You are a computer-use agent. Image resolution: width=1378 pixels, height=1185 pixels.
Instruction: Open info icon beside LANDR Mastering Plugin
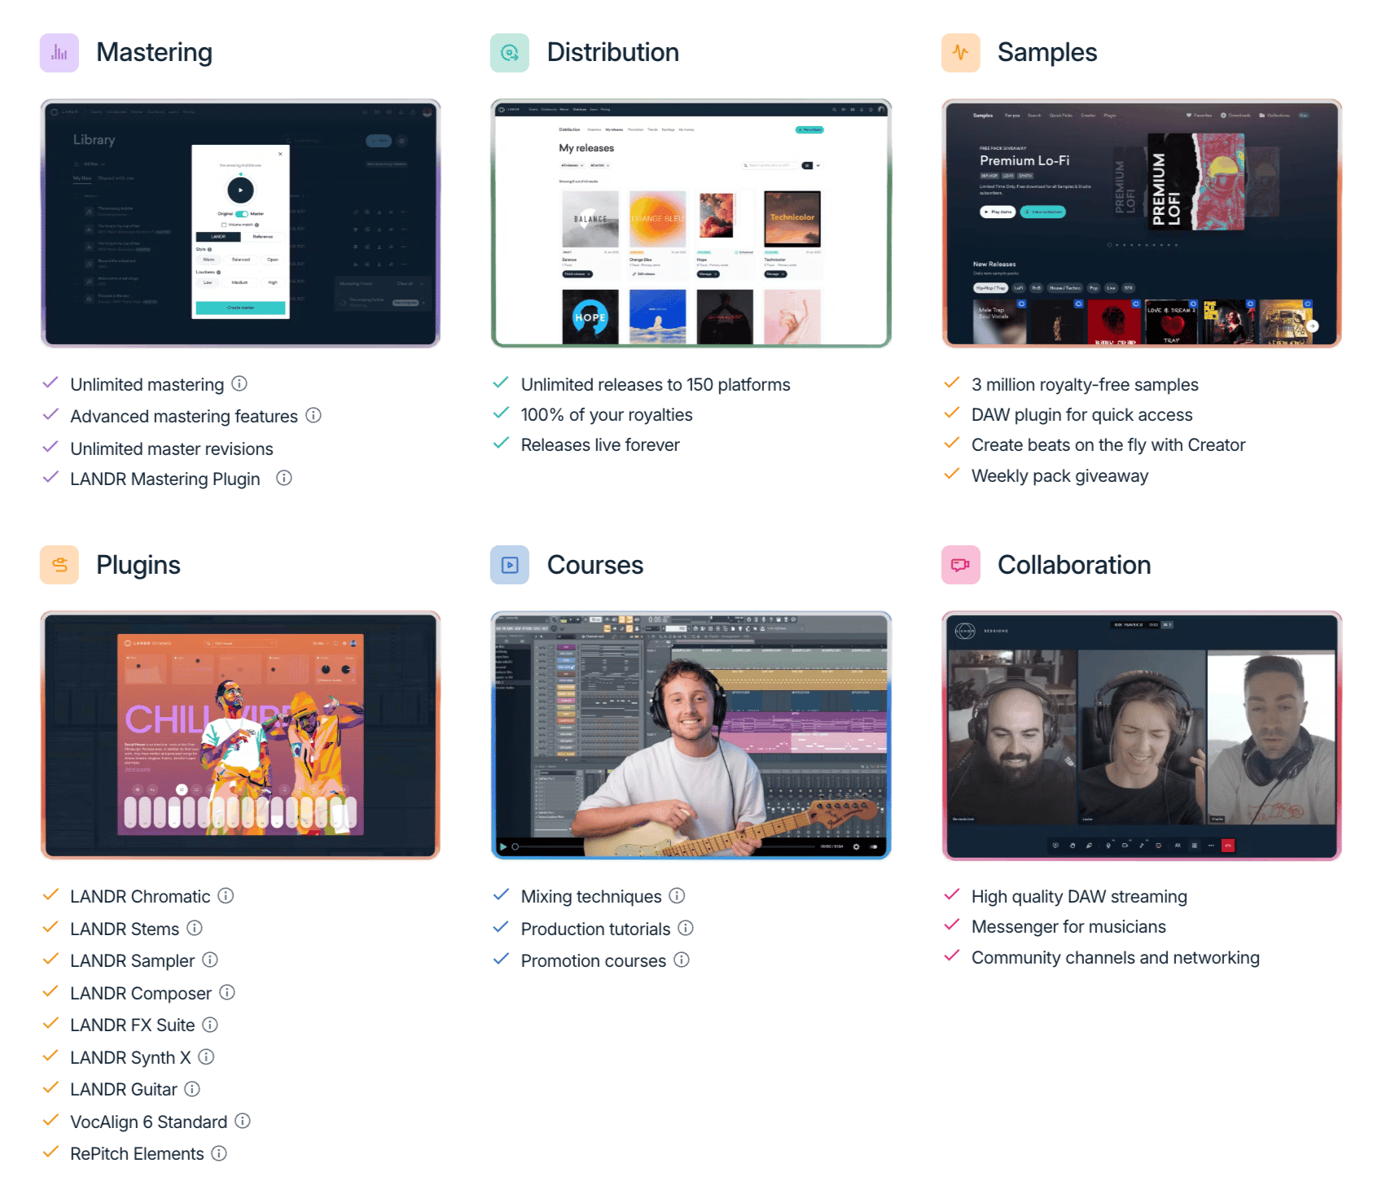[x=284, y=478]
